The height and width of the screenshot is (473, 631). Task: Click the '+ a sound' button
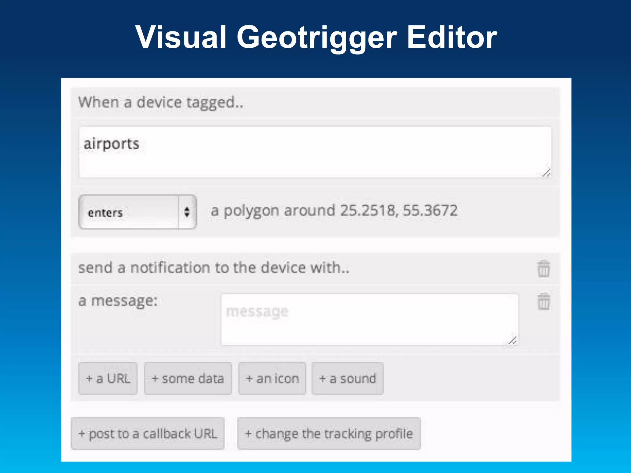348,378
